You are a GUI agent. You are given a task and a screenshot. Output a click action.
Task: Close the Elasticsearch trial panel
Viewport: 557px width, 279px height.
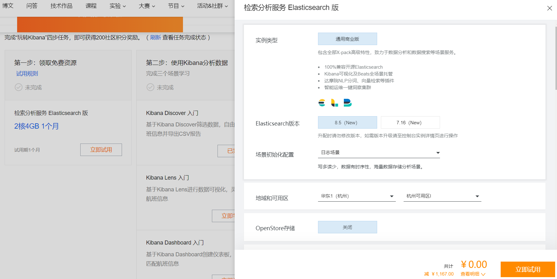(x=550, y=8)
